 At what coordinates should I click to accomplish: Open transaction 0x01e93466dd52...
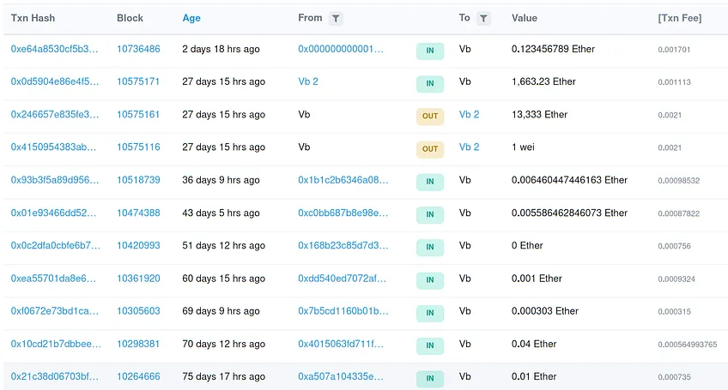(x=53, y=213)
